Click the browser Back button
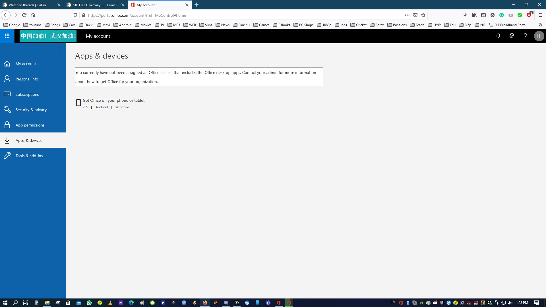This screenshot has width=546, height=307. pos(6,15)
